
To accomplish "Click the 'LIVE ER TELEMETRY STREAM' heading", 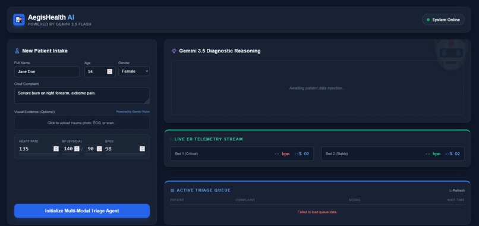I will tap(209, 139).
